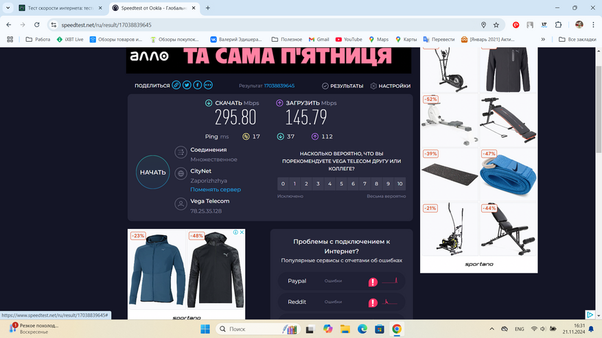
Task: Click the taskbar Поиск search box
Action: pyautogui.click(x=257, y=329)
